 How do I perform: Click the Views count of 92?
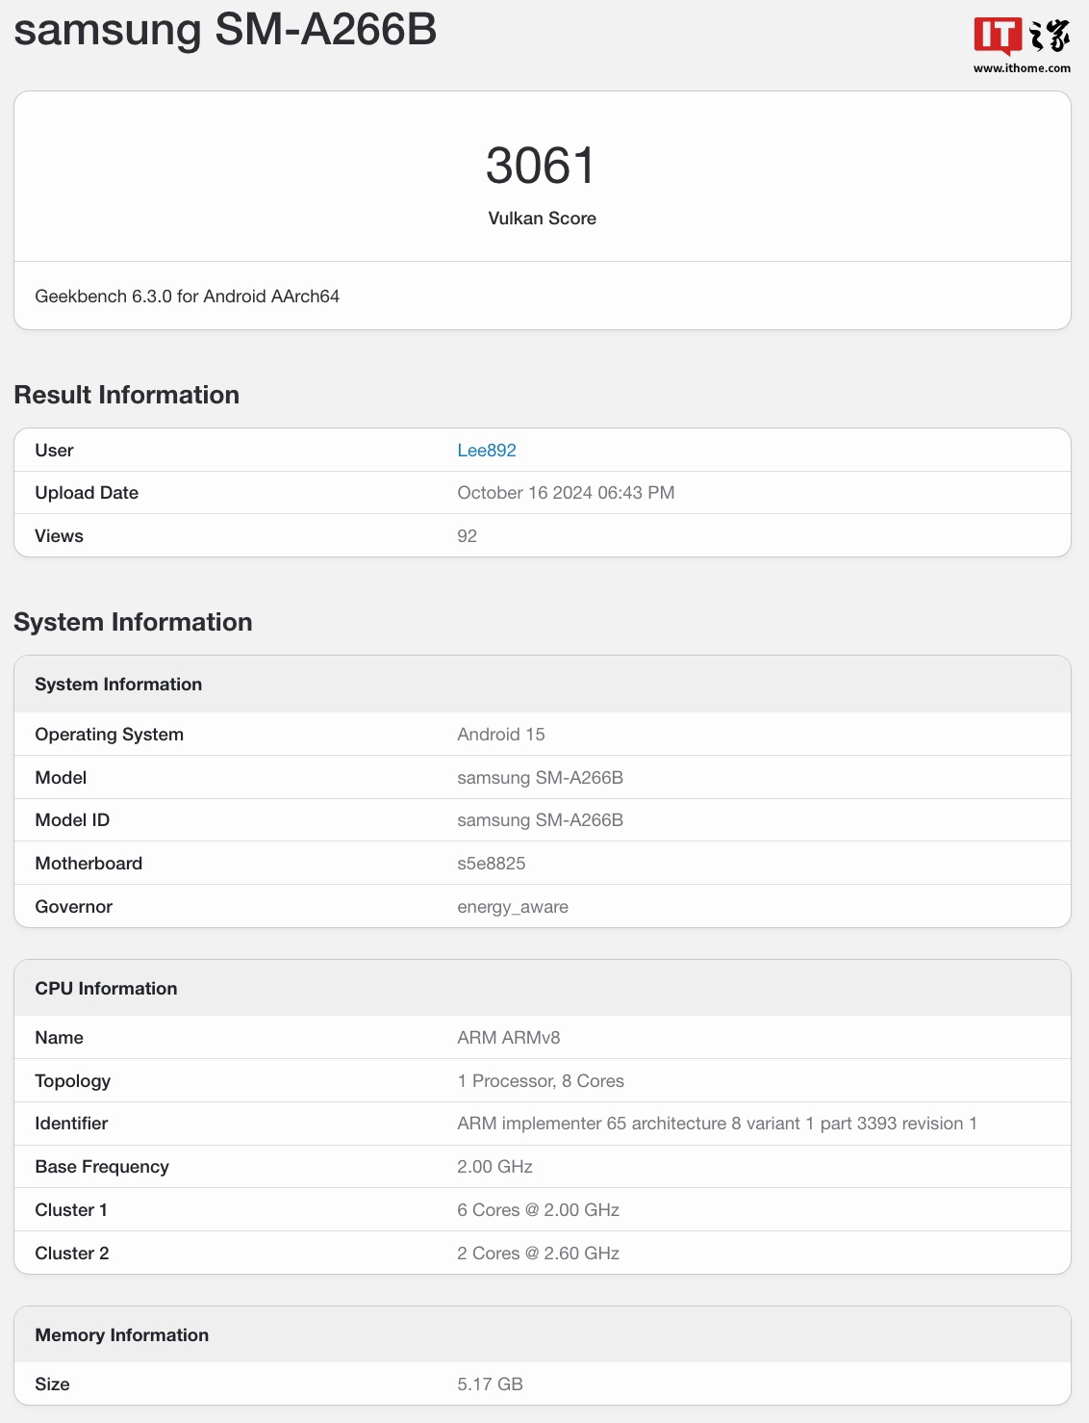coord(468,536)
